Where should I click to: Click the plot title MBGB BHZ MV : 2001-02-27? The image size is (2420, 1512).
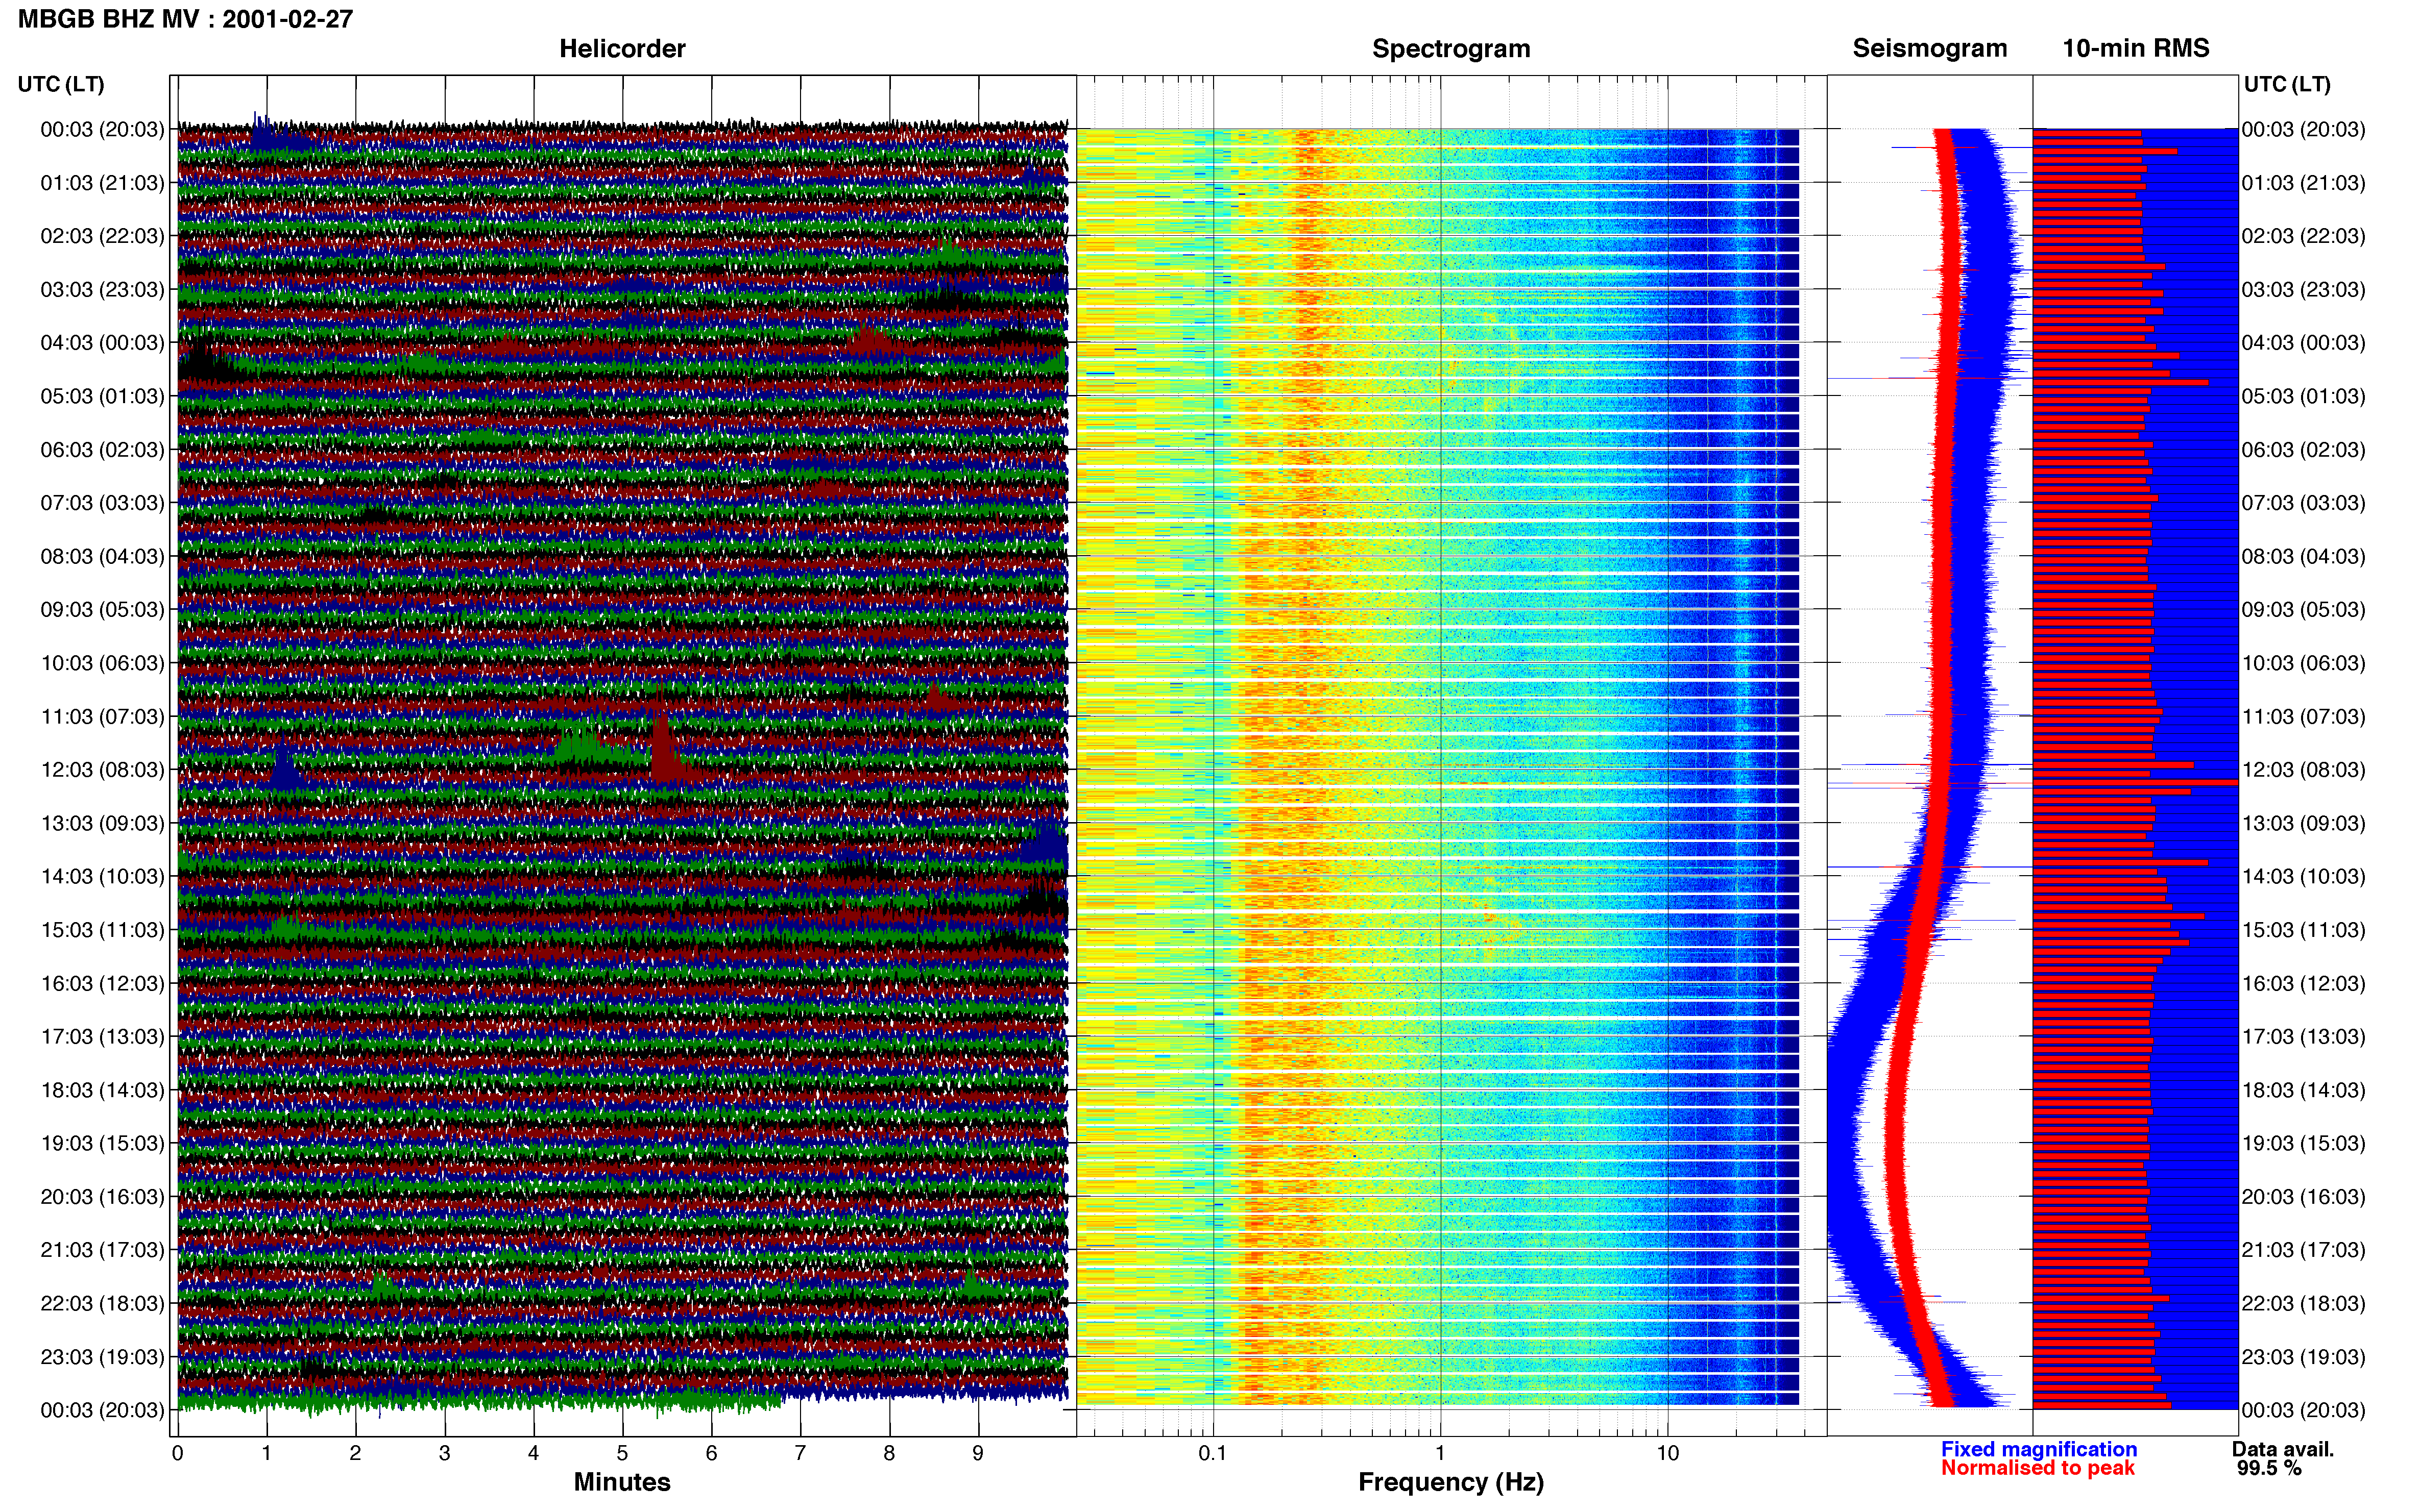(x=185, y=19)
